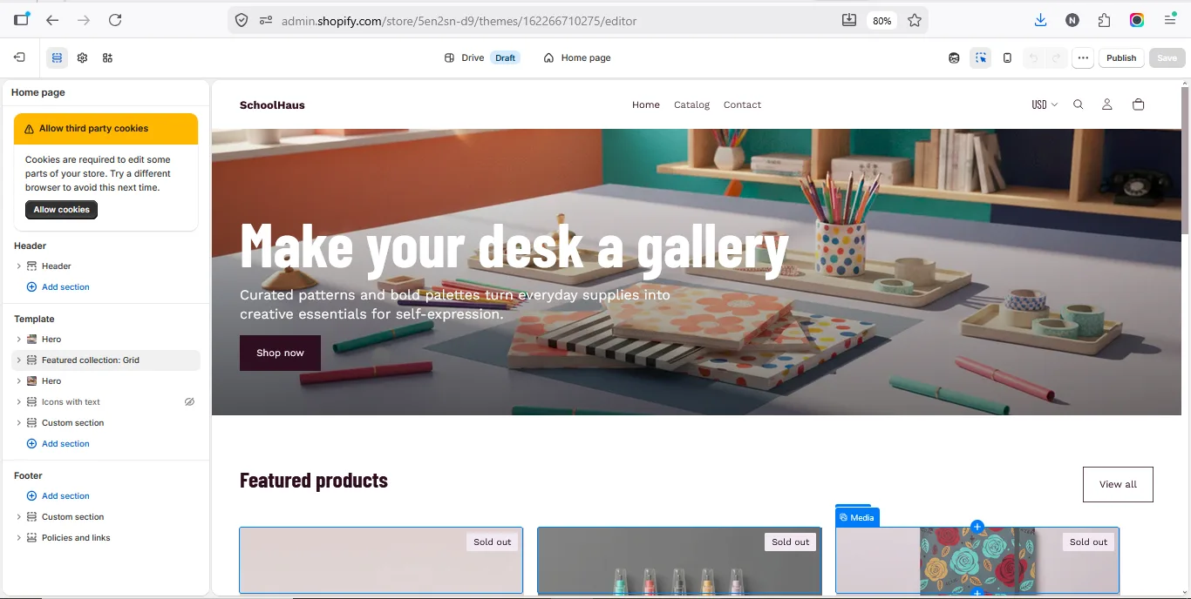Click the undo arrow

[x=1034, y=57]
